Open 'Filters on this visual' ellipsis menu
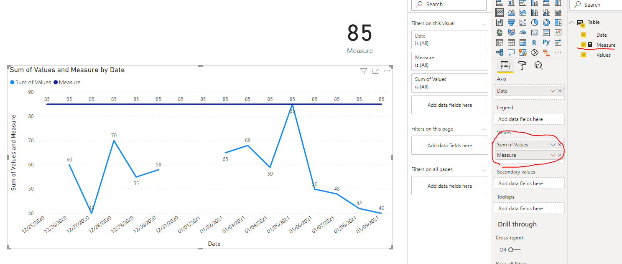622x264 pixels. click(x=484, y=24)
